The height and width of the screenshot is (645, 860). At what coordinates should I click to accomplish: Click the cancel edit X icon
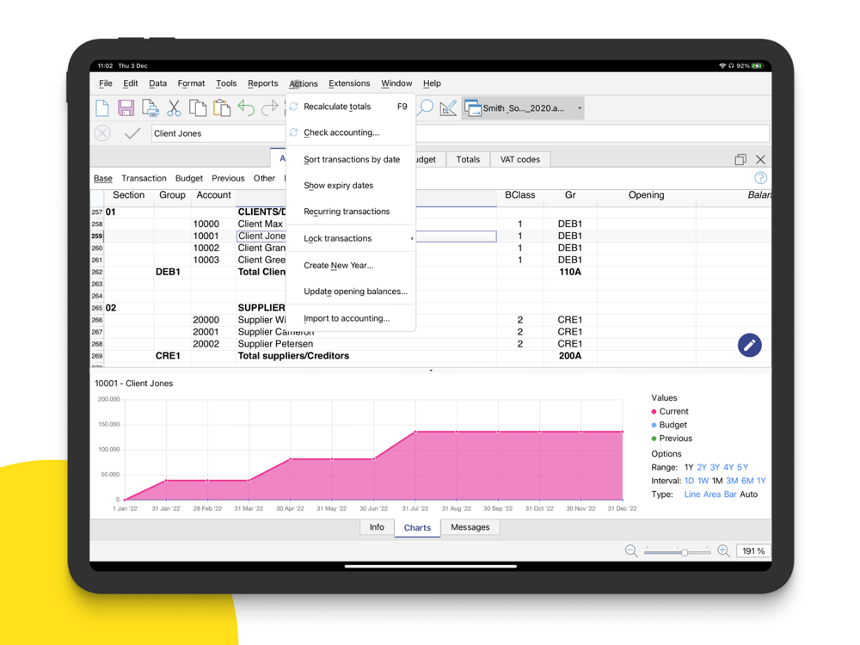[x=102, y=133]
